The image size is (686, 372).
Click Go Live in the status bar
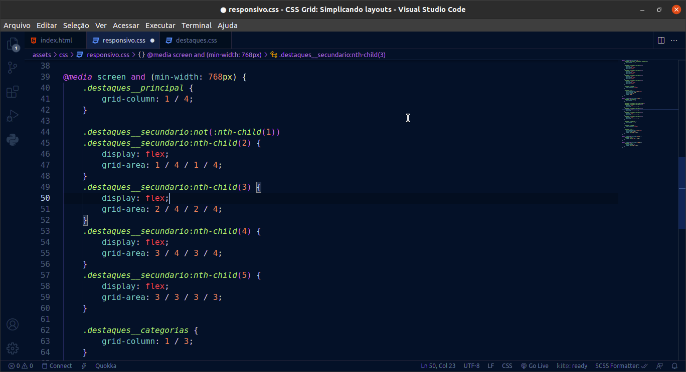(535, 366)
